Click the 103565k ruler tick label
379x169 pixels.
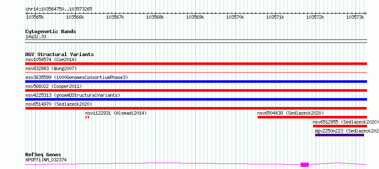click(35, 17)
